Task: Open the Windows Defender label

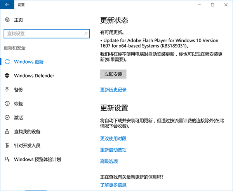Action: coord(34,76)
